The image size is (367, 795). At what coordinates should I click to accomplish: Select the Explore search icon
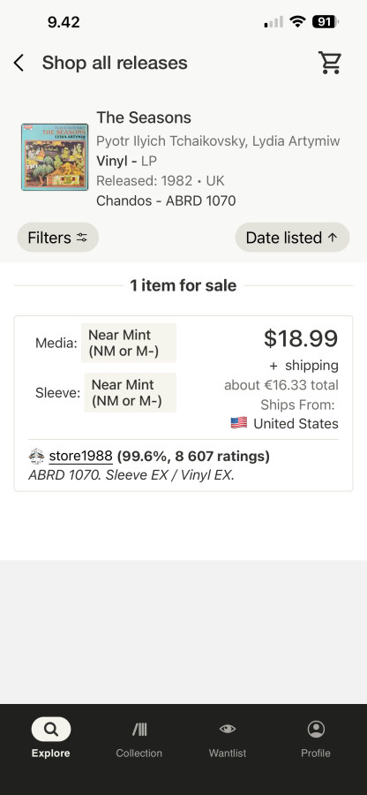[51, 729]
